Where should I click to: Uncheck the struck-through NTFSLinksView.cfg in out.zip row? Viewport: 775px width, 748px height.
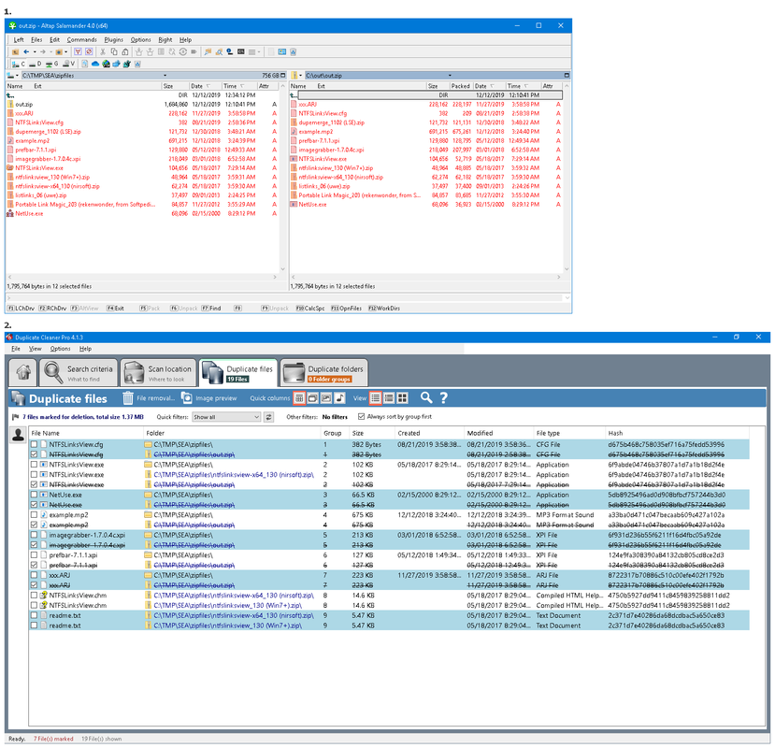point(34,454)
